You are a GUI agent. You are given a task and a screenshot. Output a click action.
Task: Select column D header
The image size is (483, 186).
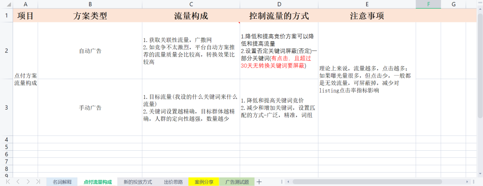coord(279,4)
